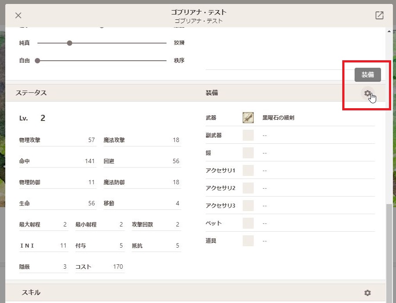Image resolution: width=396 pixels, height=303 pixels.
Task: Select the empty 鎧 equipment slot
Action: coord(248,153)
